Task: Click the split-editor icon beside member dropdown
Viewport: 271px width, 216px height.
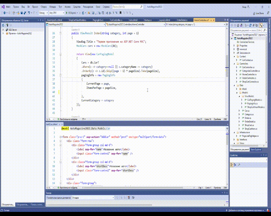Action: 227,24
